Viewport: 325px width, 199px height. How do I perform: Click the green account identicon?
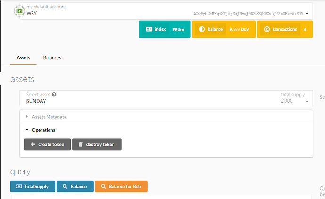point(19,10)
